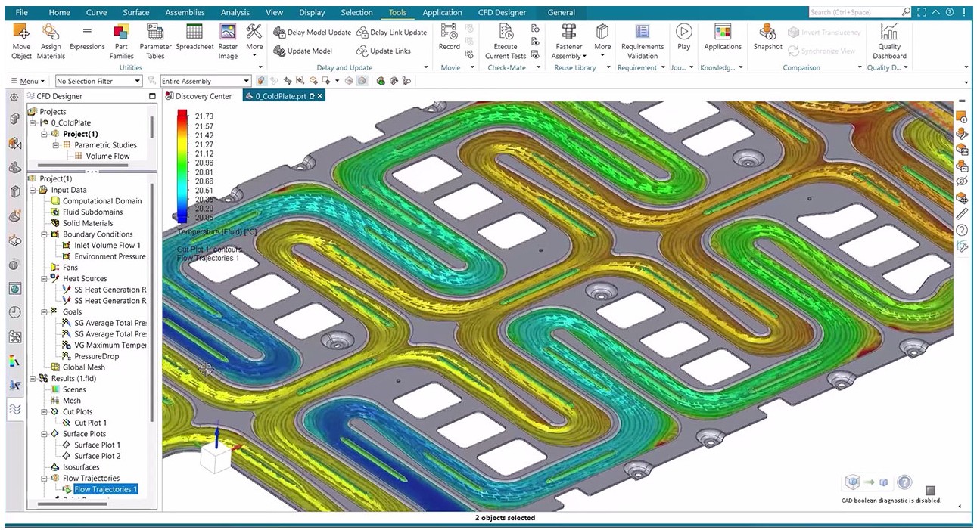The image size is (977, 530).
Task: Start the Movie Record tool
Action: point(449,33)
